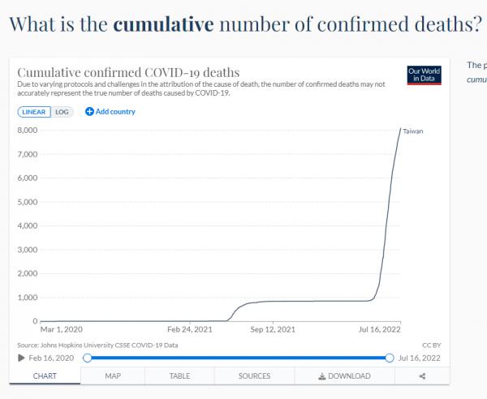Open the DOWNLOAD tab

(344, 376)
